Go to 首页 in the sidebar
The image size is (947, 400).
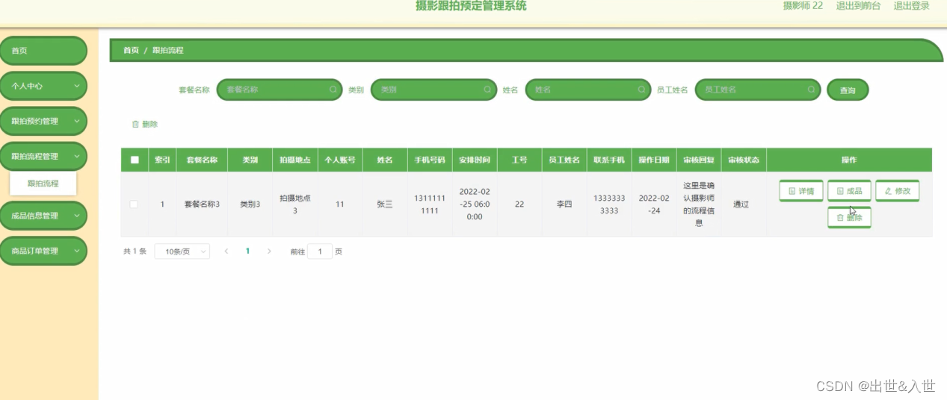[x=43, y=51]
